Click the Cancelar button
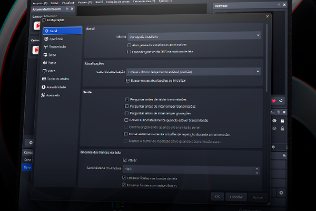This screenshot has height=211, width=316. [236, 197]
